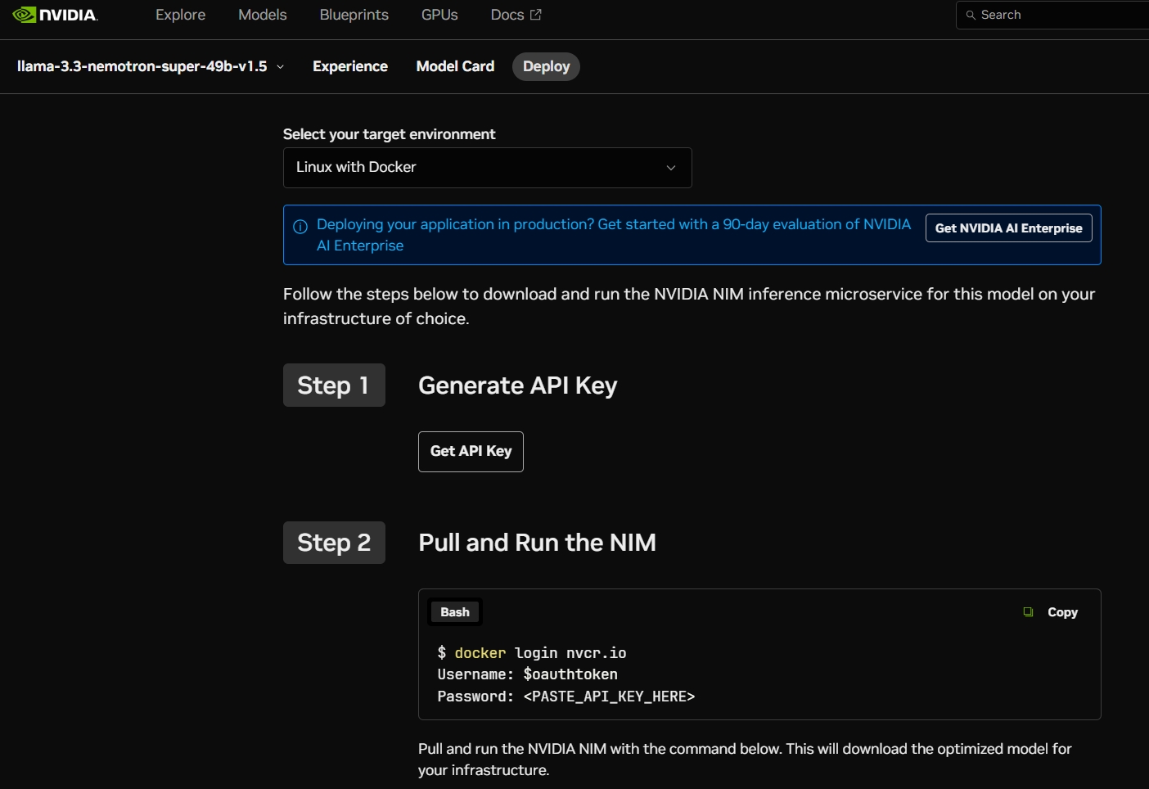Image resolution: width=1149 pixels, height=789 pixels.
Task: Click the 'Select your target environment' label
Action: 389,134
